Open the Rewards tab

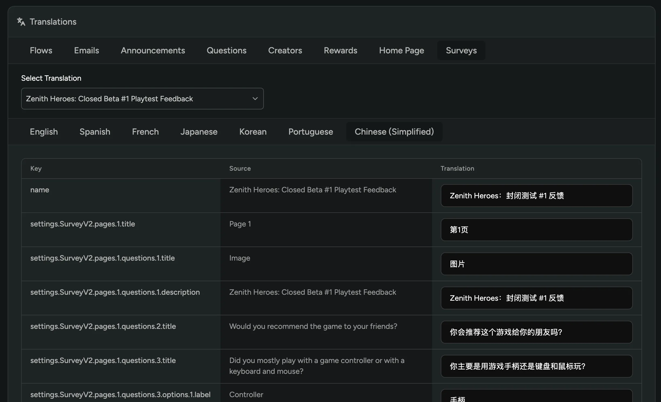pyautogui.click(x=341, y=50)
